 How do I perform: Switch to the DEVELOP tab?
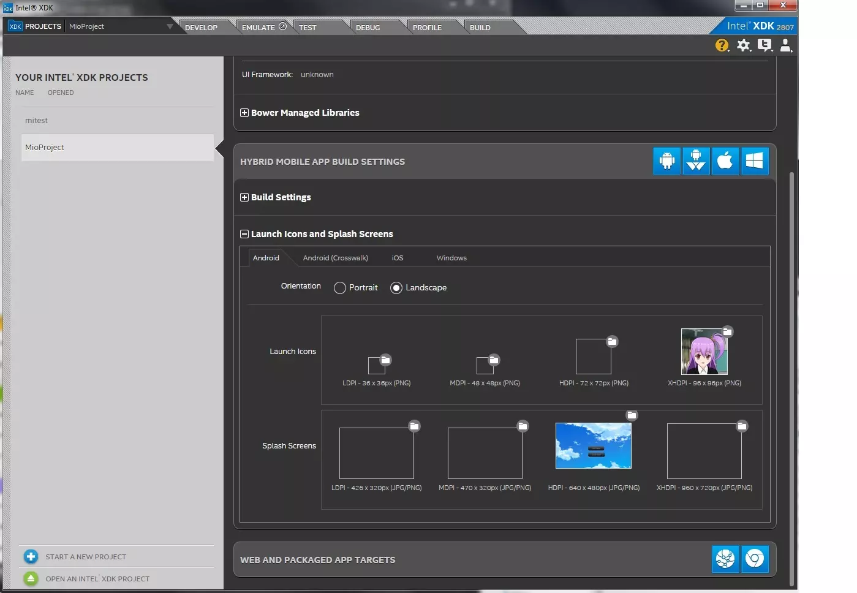click(201, 28)
